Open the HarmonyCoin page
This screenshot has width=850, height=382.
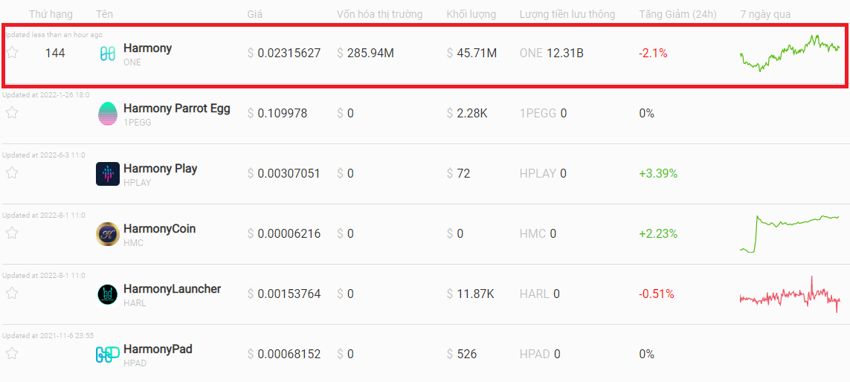pos(159,229)
